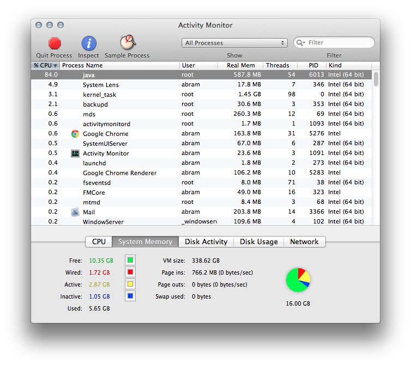Select the kernel_task process row

tap(201, 95)
